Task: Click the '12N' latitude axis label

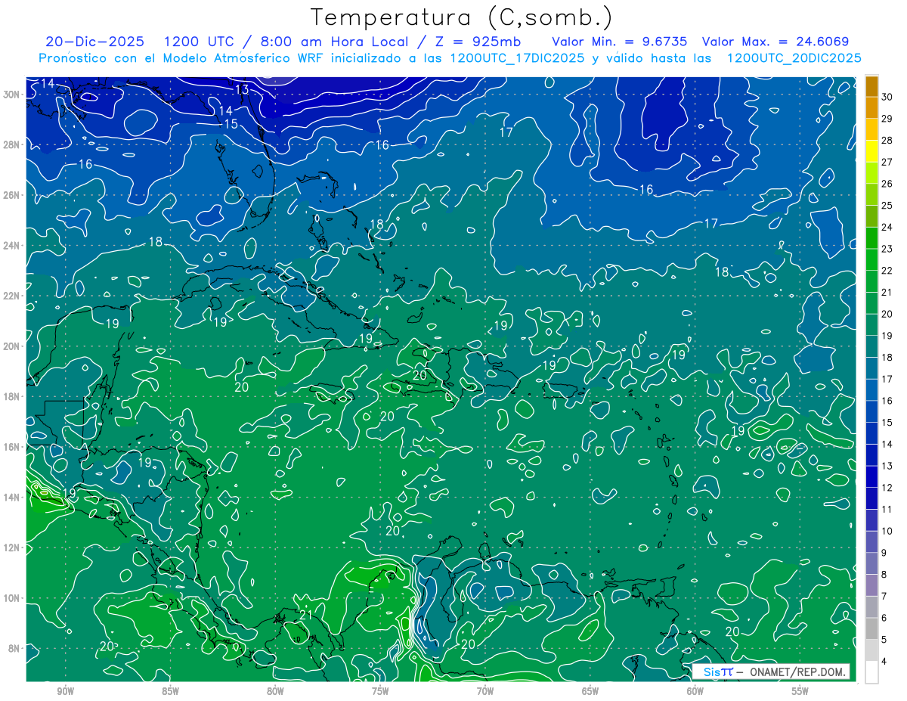Action: (x=13, y=547)
